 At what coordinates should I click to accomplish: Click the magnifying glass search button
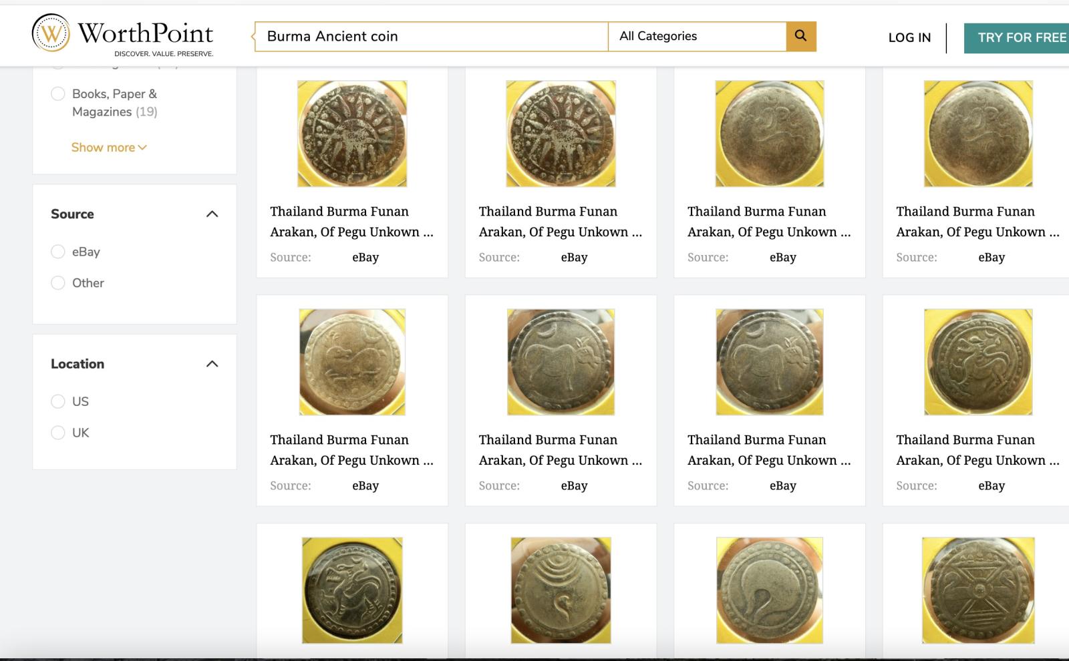pyautogui.click(x=800, y=36)
